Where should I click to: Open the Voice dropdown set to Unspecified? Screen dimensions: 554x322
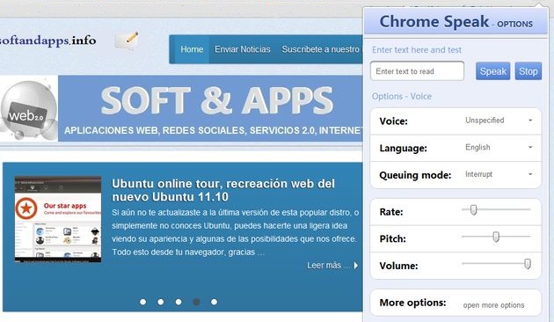click(x=499, y=121)
